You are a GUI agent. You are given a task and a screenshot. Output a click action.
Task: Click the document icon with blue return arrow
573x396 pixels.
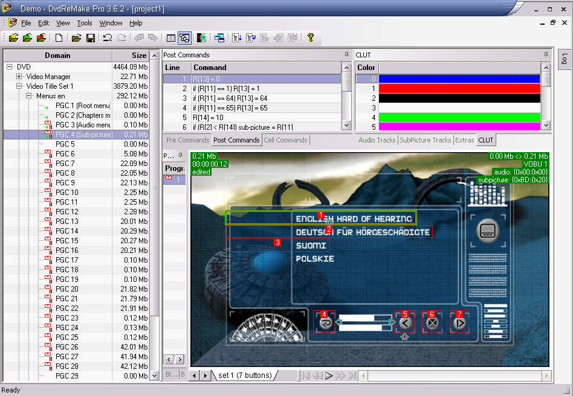click(x=251, y=37)
